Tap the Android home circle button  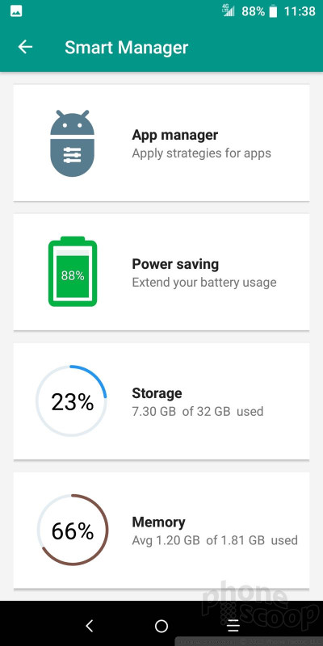(x=161, y=627)
